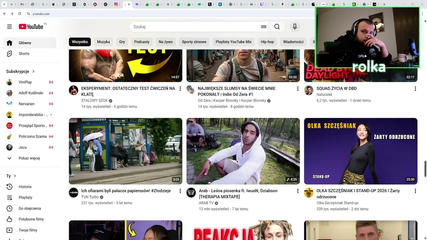
Task: Open Olka Szczęśniak Stand-up channel avatar
Action: (309, 192)
